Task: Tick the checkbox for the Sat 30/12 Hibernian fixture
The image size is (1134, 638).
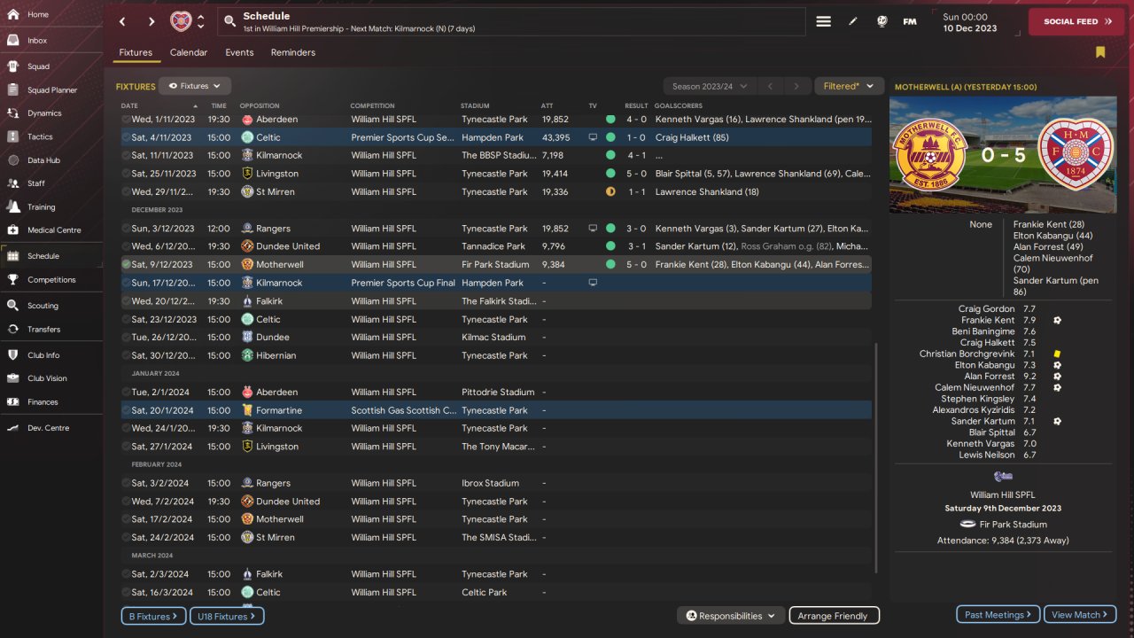Action: [x=126, y=355]
